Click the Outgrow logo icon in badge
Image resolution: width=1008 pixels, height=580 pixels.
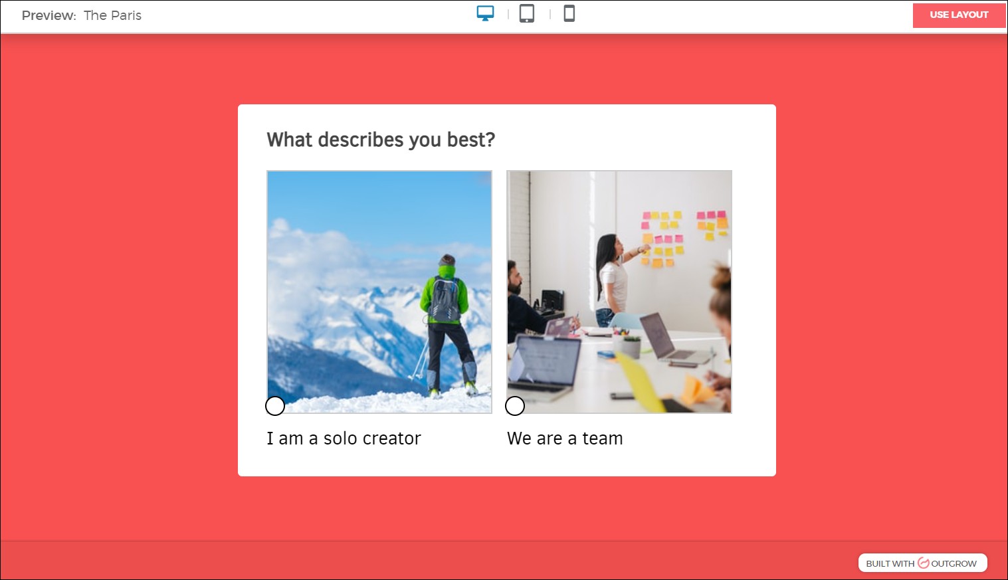pyautogui.click(x=923, y=563)
